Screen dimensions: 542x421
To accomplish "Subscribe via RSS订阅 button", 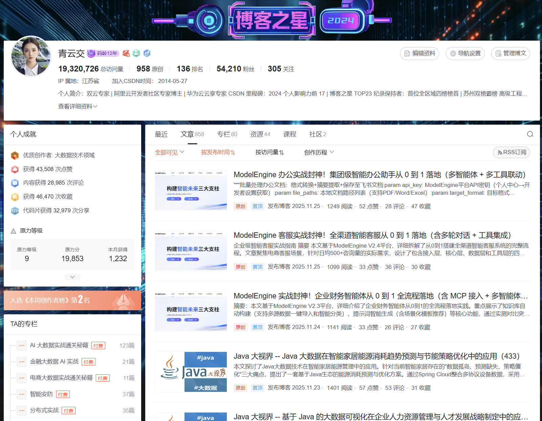I will coord(512,152).
